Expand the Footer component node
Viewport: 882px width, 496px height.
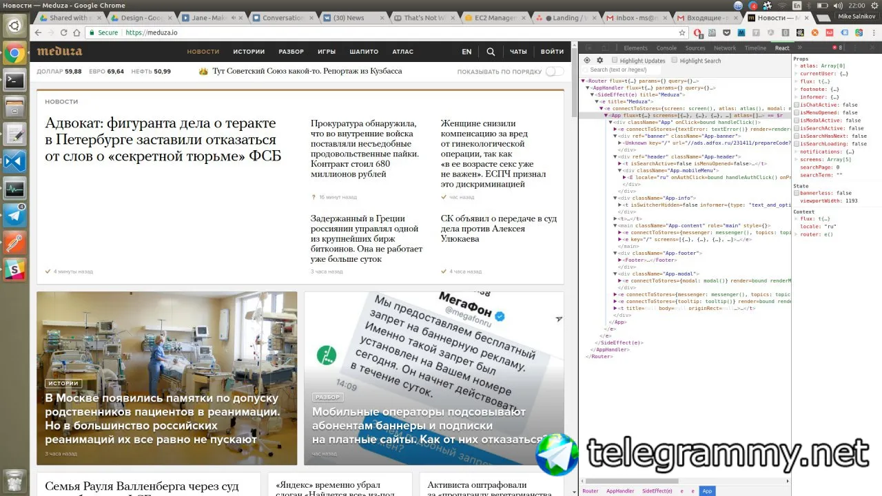tap(620, 260)
